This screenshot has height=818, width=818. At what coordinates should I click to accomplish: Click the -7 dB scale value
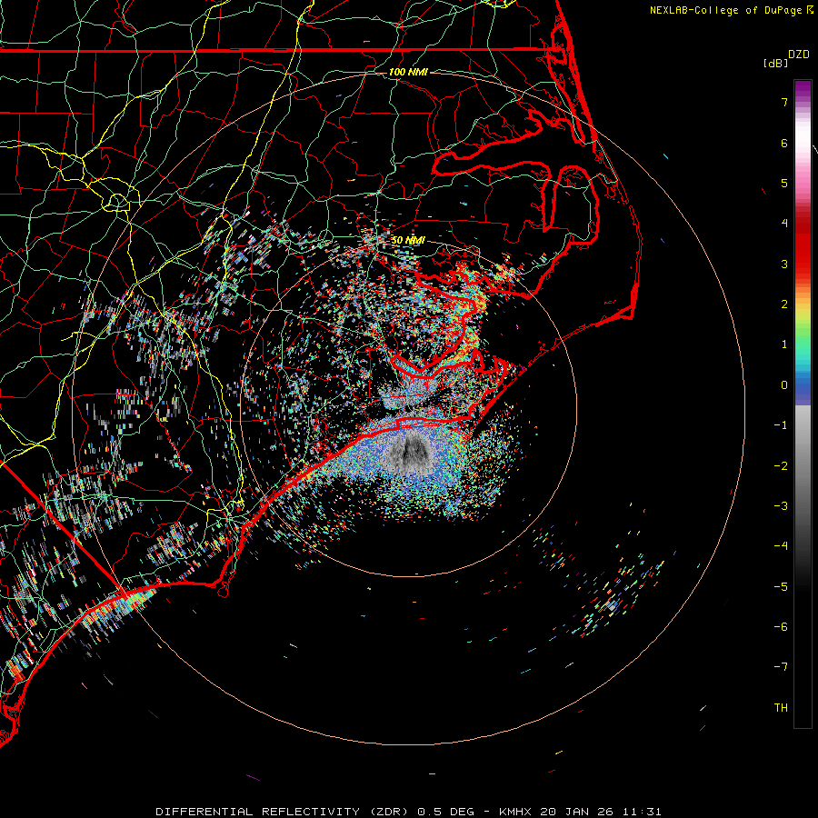(x=781, y=667)
